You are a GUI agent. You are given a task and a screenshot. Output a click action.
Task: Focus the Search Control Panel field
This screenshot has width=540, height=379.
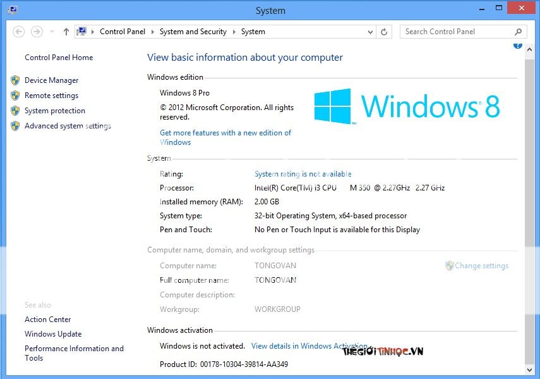click(456, 32)
